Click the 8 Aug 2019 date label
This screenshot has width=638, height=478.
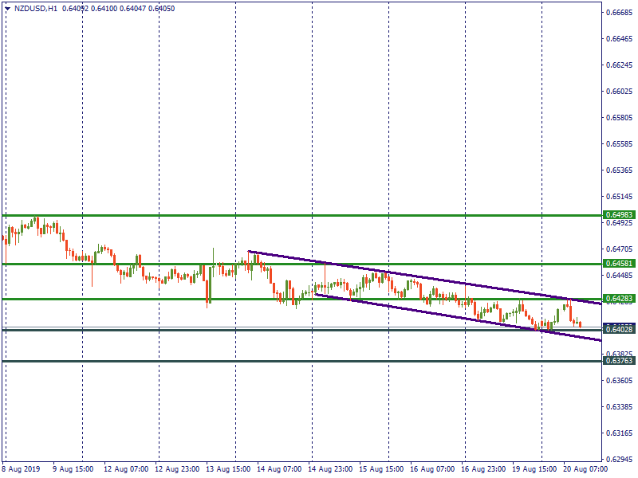22,469
